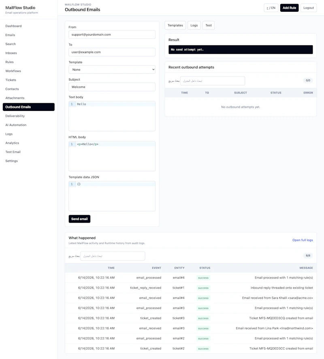Log out using the Logout button
Image resolution: width=324 pixels, height=359 pixels.
tap(309, 8)
